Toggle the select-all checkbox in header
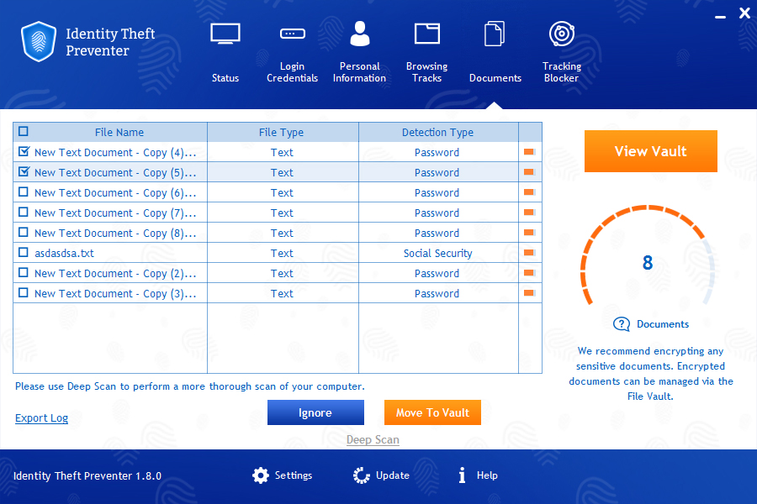Screen dimensions: 757x504 23,132
